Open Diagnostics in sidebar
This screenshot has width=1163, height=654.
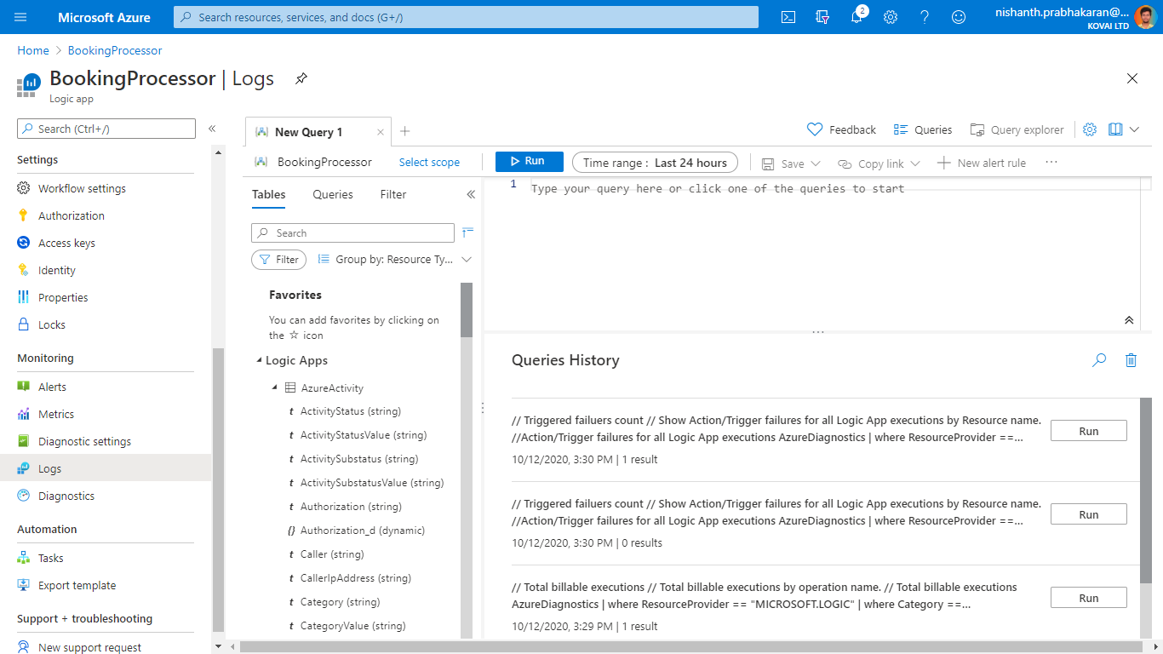point(66,496)
